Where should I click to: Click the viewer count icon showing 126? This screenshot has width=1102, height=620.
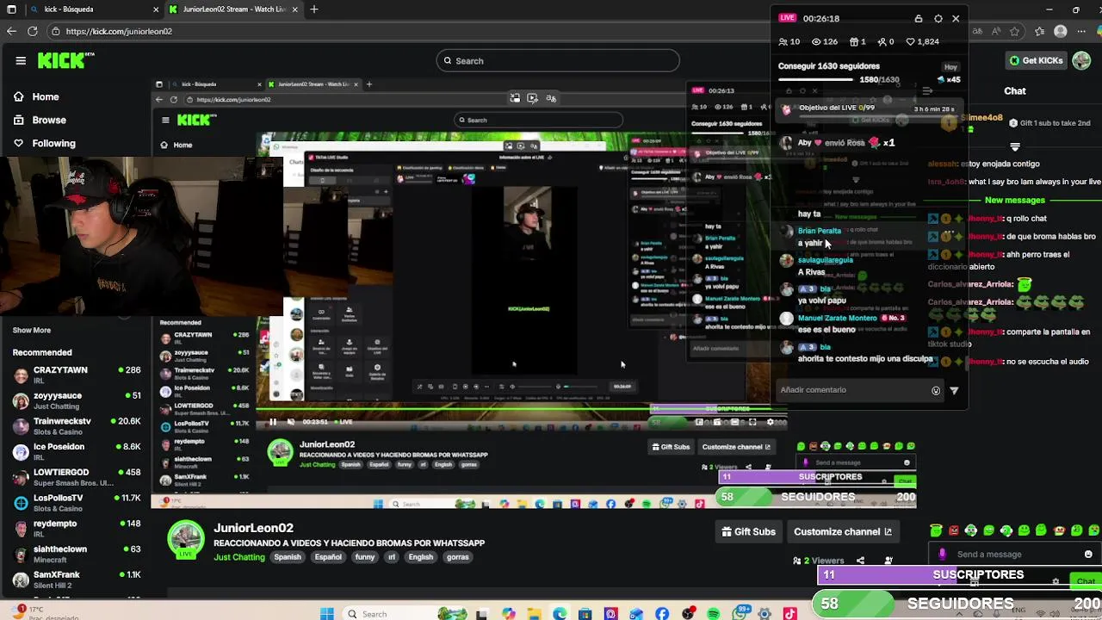[825, 41]
